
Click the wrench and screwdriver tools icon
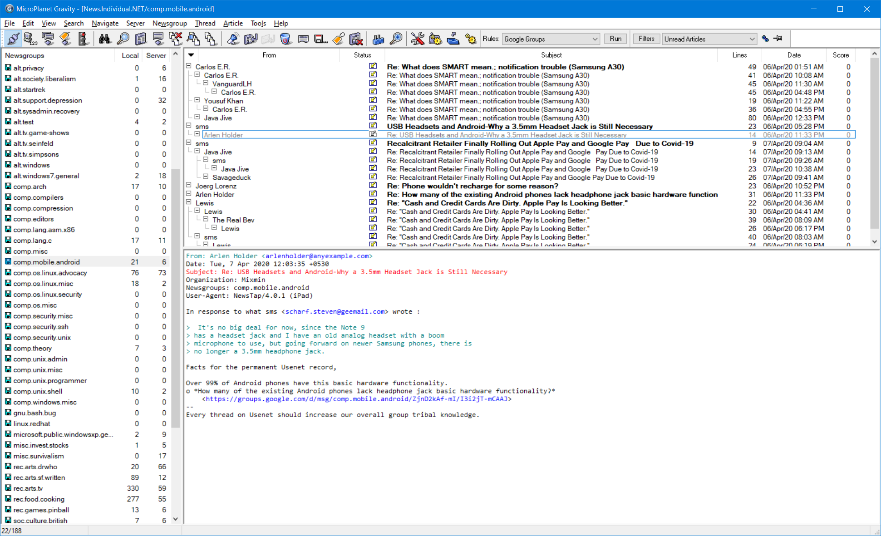[x=417, y=39]
